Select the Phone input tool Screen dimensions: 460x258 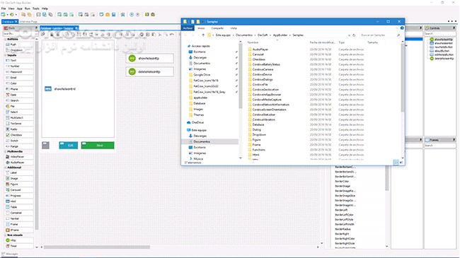click(19, 89)
